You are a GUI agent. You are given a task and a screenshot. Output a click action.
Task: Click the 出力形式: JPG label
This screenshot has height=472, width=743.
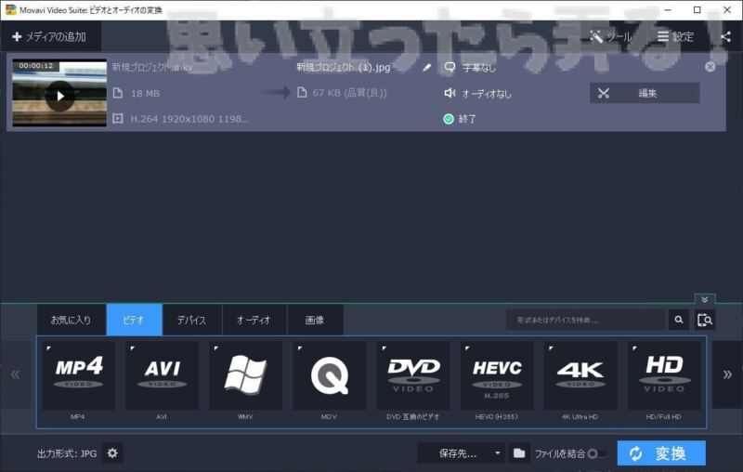(x=67, y=453)
